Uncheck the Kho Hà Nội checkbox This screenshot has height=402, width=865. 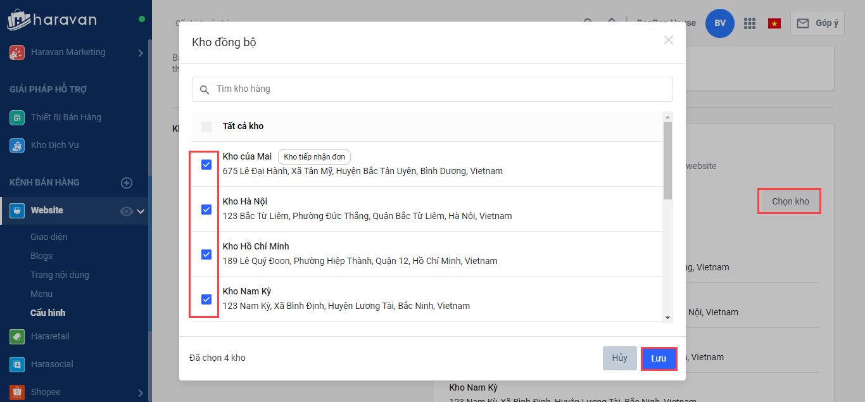pyautogui.click(x=206, y=210)
